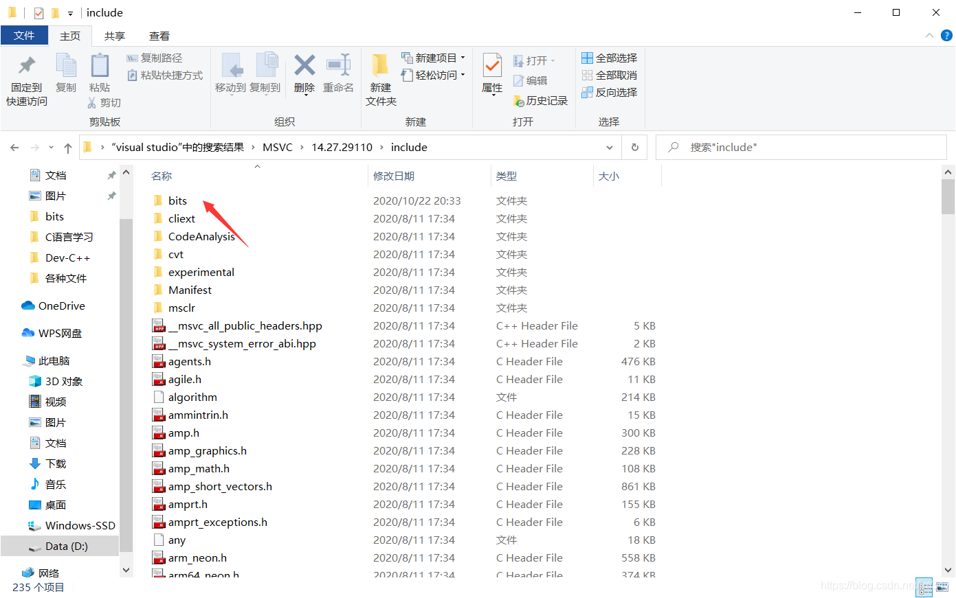
Task: Collapse the ribbon with the chevron
Action: (929, 35)
